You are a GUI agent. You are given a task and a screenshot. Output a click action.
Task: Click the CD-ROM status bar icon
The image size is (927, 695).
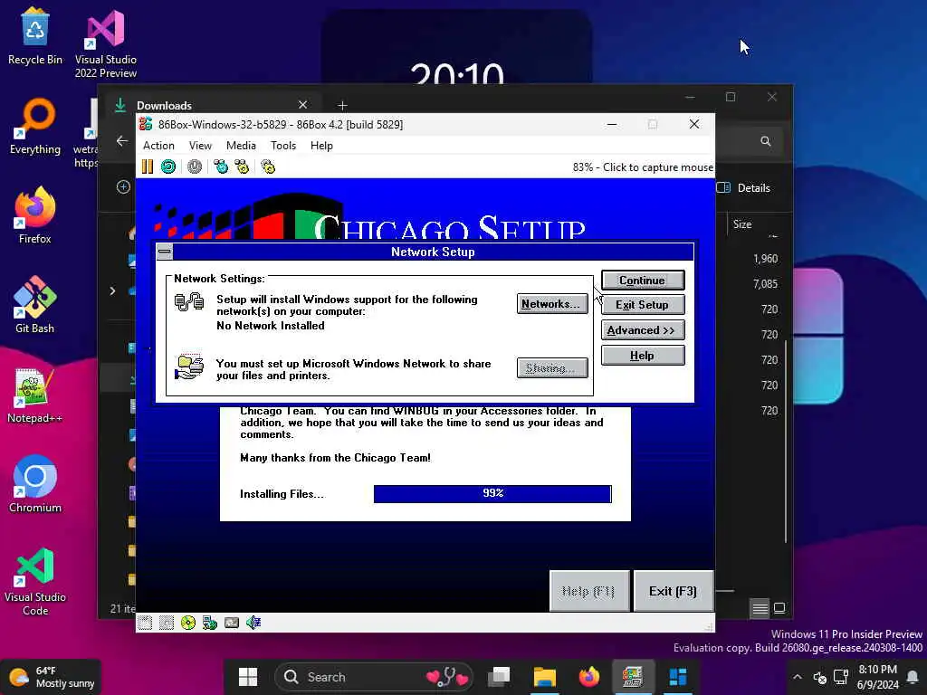[188, 623]
